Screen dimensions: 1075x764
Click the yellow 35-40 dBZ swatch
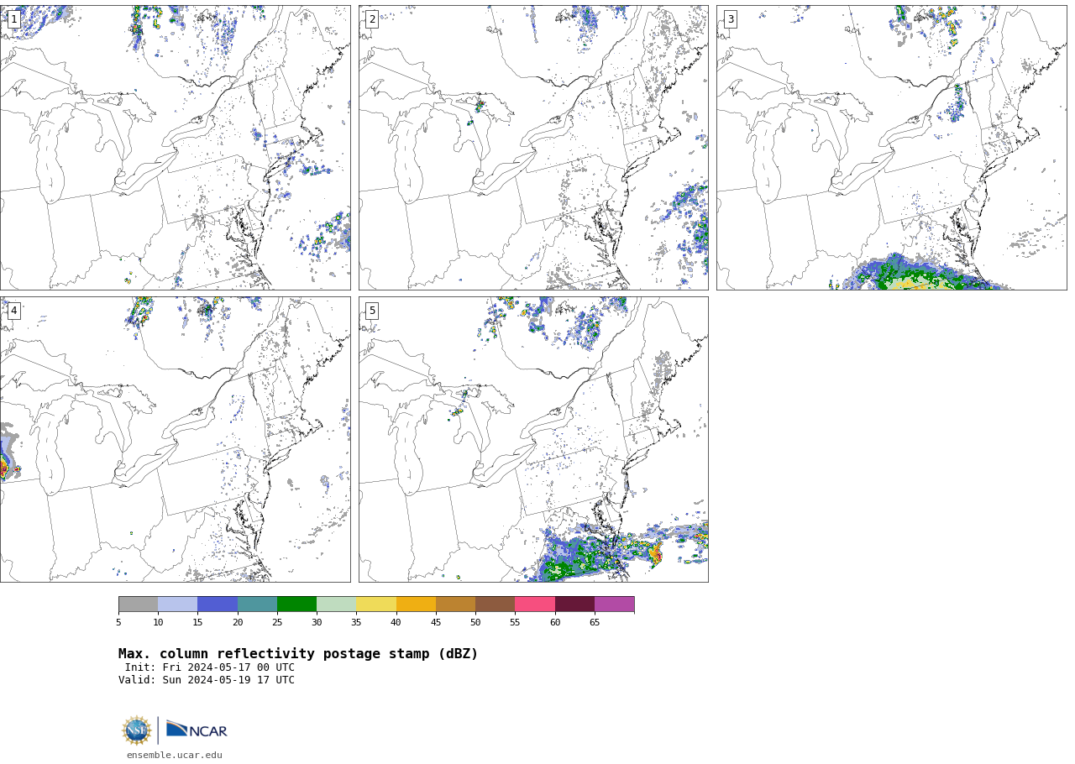(x=376, y=604)
